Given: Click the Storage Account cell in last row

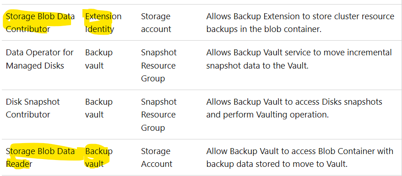Looking at the screenshot, I should pos(157,158).
